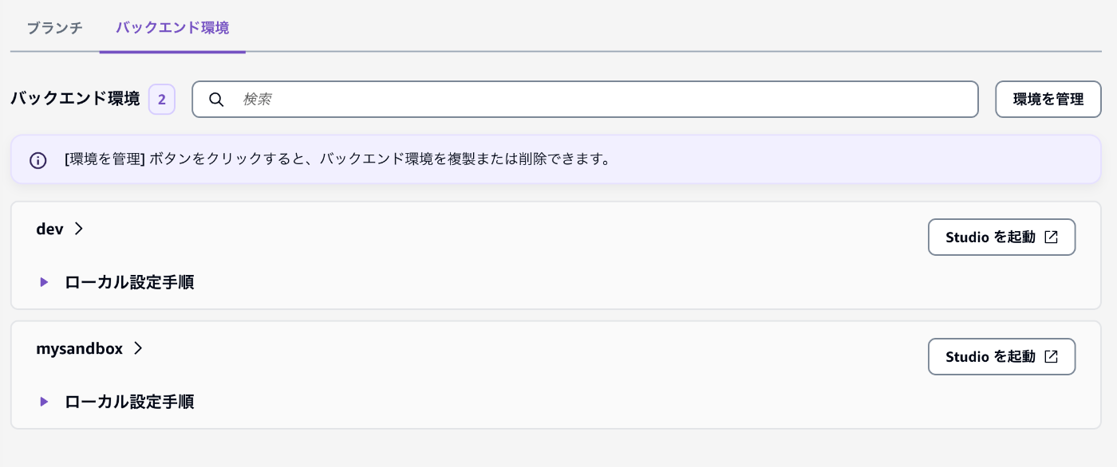Open the 環境を管理 button
The image size is (1117, 467).
tap(1048, 100)
